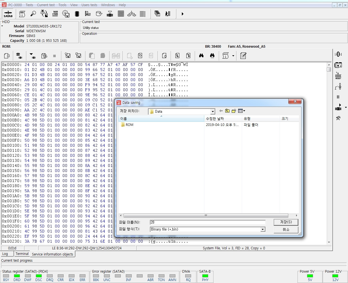Collapse the HDD panel arrow
The width and height of the screenshot is (348, 283).
click(x=2, y=26)
